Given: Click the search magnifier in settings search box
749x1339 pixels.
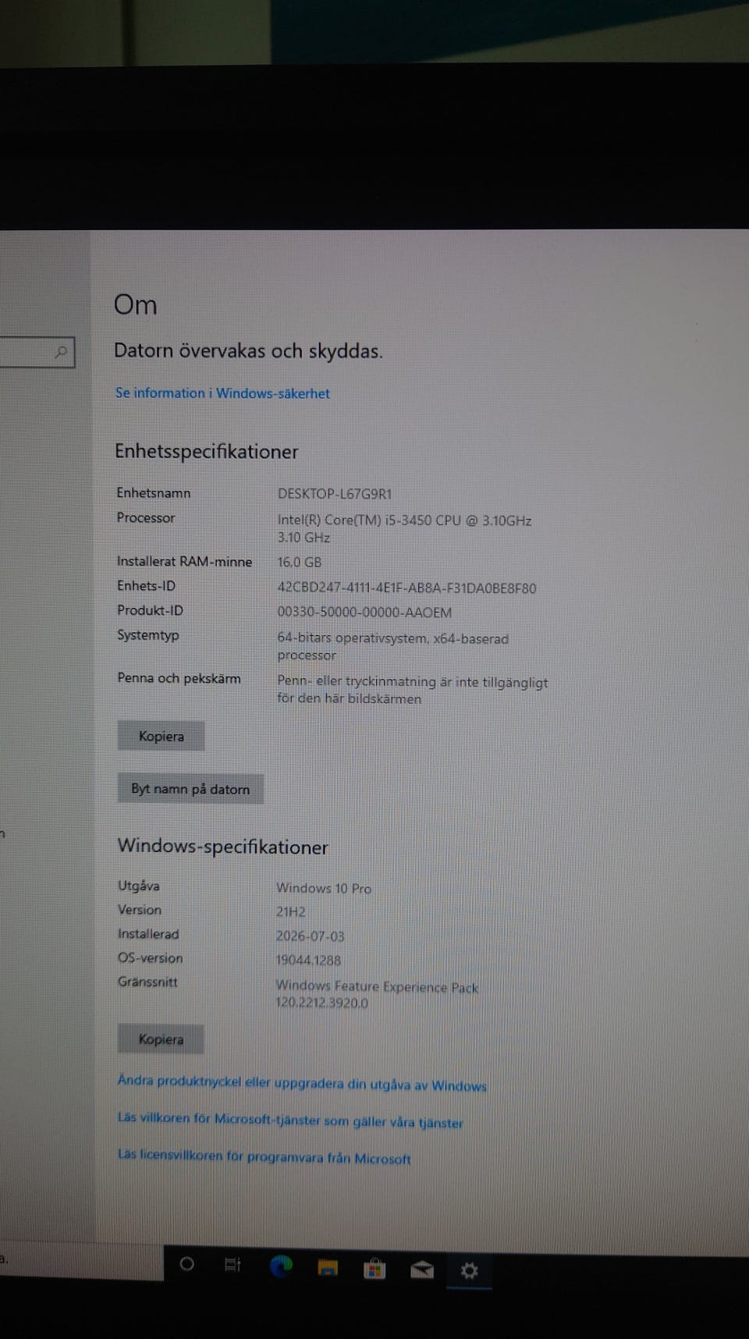Looking at the screenshot, I should click(61, 353).
